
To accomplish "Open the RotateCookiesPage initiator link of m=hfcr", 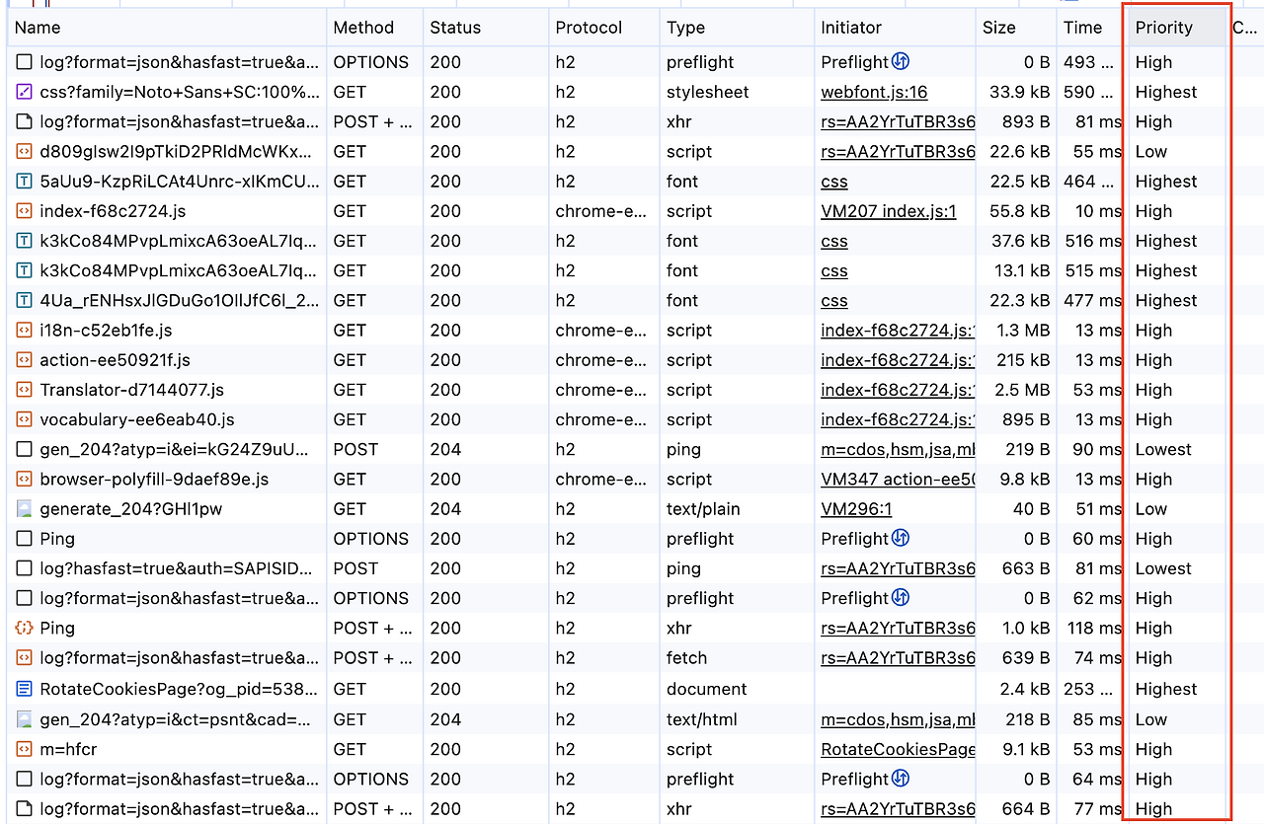I will tap(898, 749).
